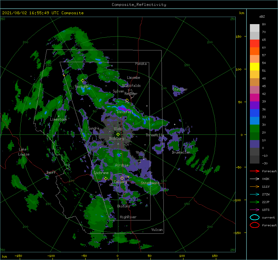Select the yellow diamond marker below Cochrane
The width and height of the screenshot is (278, 260).
(x=106, y=178)
